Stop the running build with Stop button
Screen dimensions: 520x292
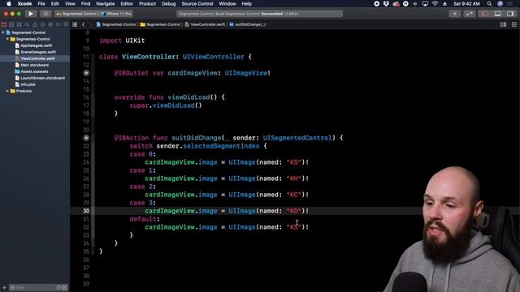(x=45, y=14)
